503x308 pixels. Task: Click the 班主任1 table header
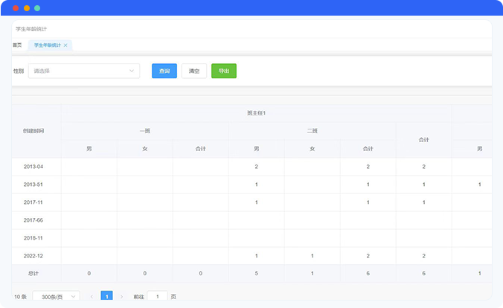(256, 113)
